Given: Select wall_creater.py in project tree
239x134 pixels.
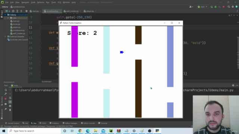Looking at the screenshot, I should click(18, 33).
